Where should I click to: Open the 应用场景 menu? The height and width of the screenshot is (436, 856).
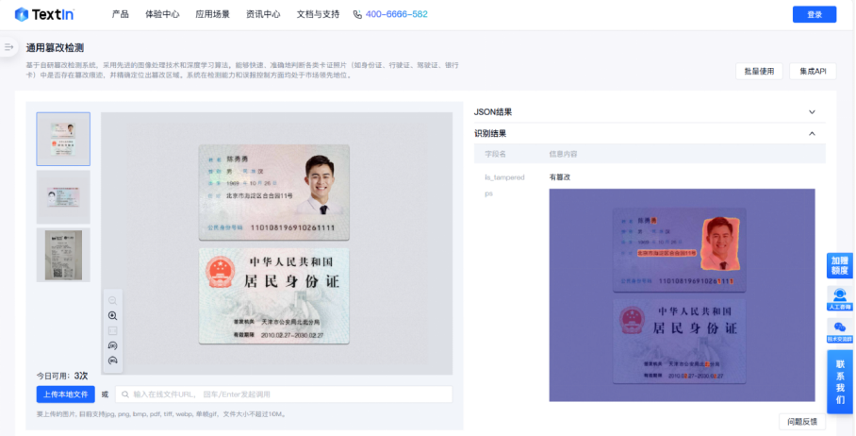(212, 15)
